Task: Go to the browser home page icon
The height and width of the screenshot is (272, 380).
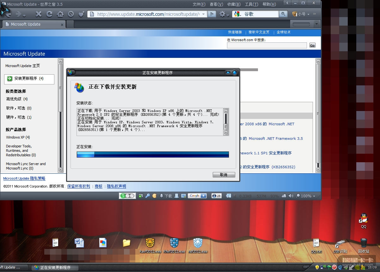Action: tap(60, 14)
